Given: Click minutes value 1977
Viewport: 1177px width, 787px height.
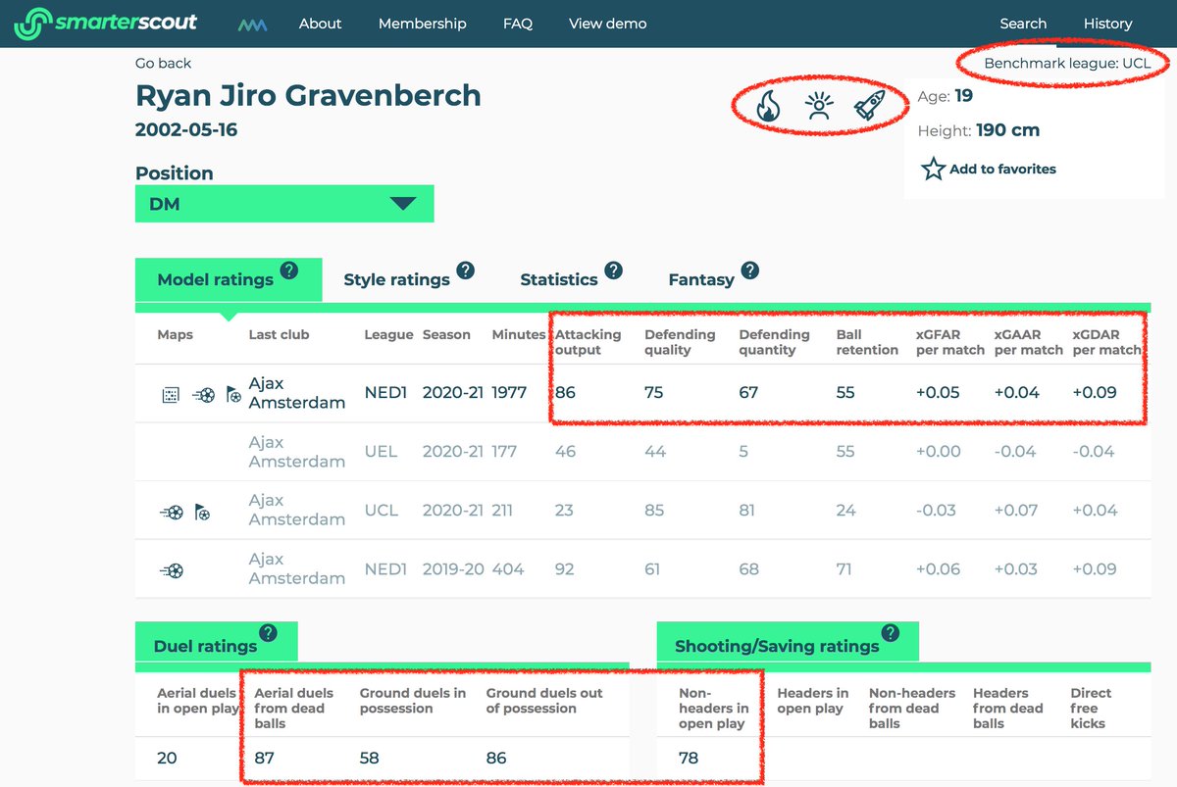Looking at the screenshot, I should tap(509, 393).
